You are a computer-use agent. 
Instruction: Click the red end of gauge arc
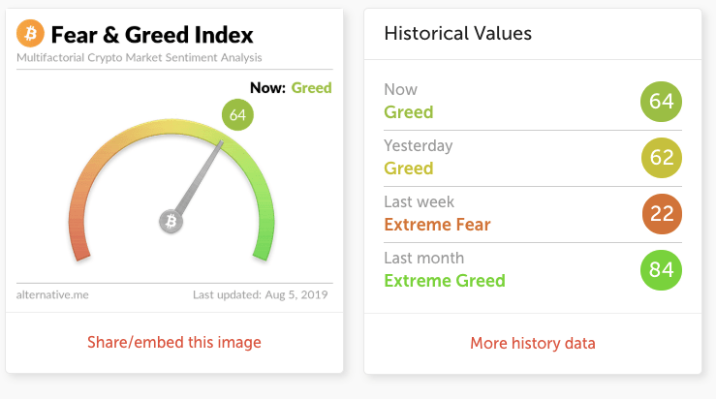(81, 248)
